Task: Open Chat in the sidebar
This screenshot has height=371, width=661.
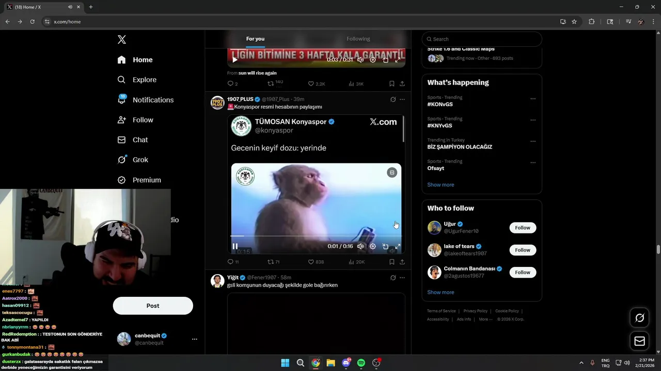Action: (133, 140)
